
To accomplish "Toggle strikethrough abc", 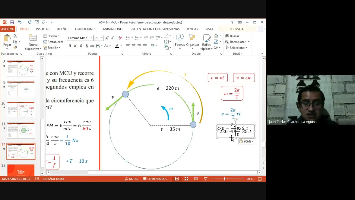I will click(92, 46).
